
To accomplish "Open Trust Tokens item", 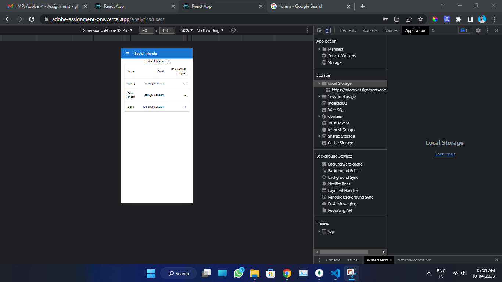I will 338,123.
